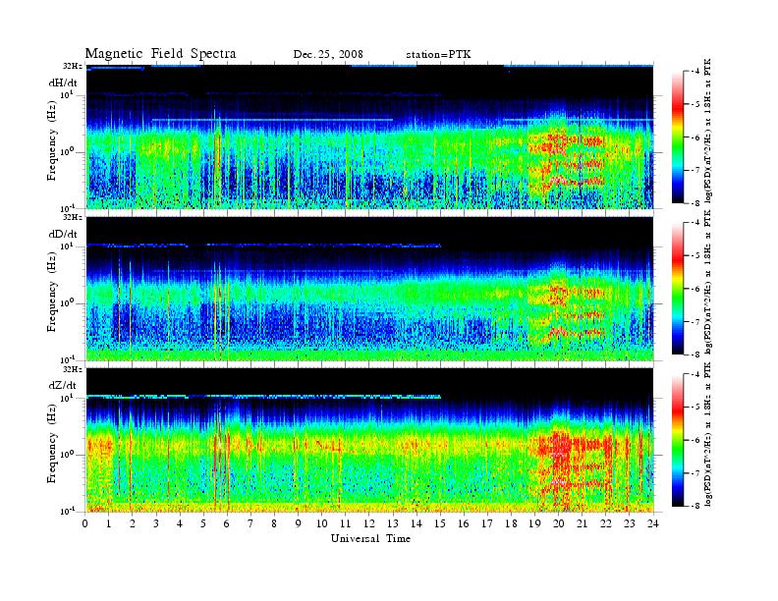The height and width of the screenshot is (601, 778).
Task: Click hour tick "24" on the Universal Time axis
Action: (653, 523)
